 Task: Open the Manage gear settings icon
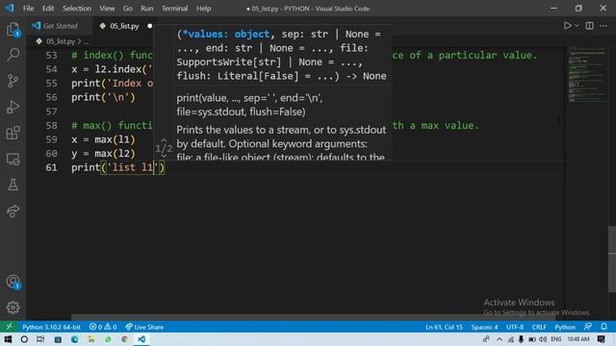13,308
